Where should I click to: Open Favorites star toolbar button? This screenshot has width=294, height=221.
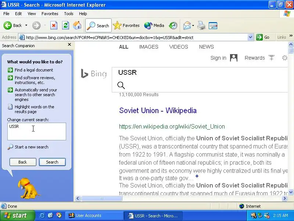126,25
